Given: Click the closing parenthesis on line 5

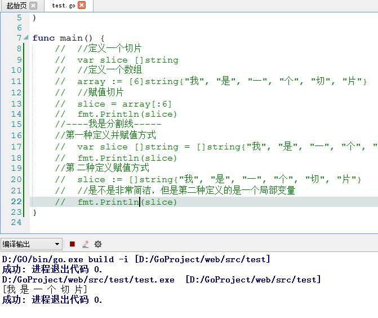Looking at the screenshot, I should pos(34,17).
